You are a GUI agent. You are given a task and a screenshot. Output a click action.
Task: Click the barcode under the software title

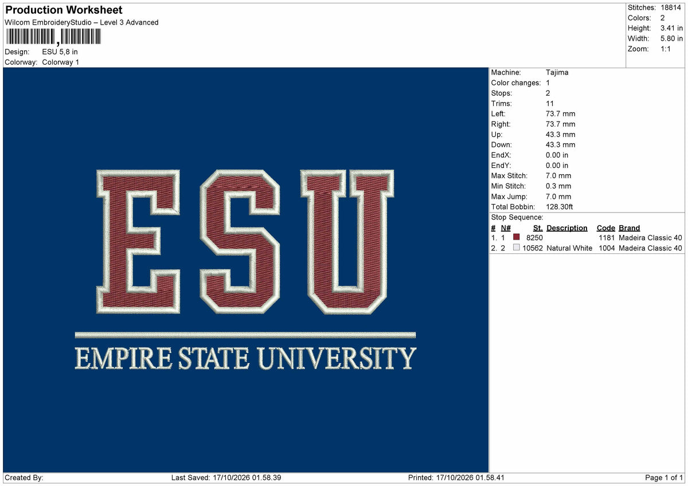pyautogui.click(x=53, y=37)
